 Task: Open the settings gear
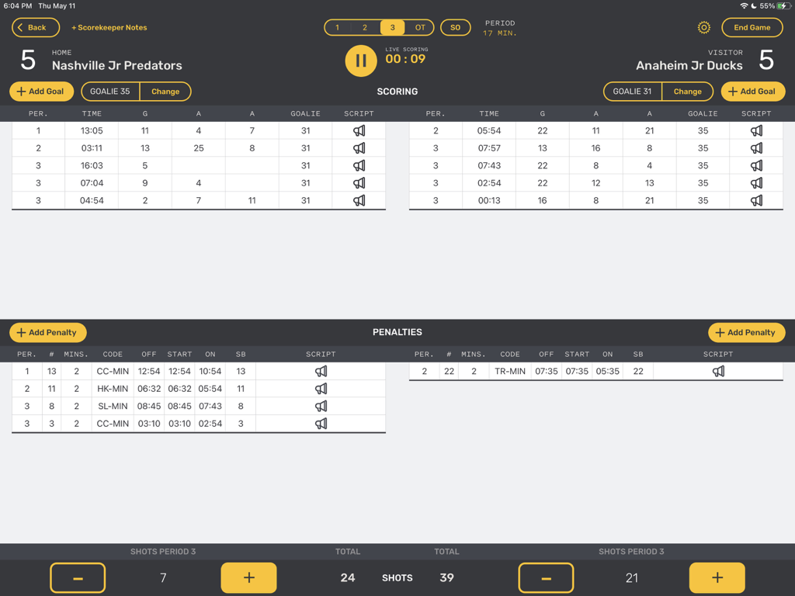click(703, 27)
